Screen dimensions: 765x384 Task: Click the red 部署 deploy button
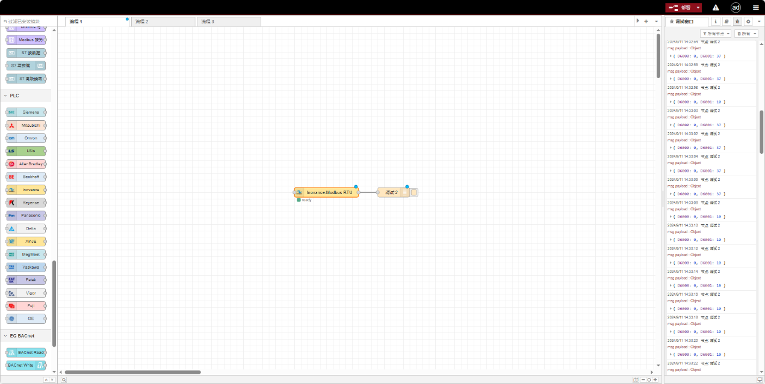pos(680,8)
